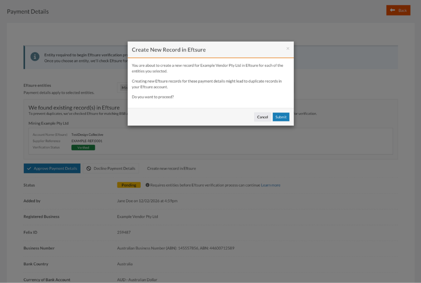
Task: Click the checkmark icon on Approve Payment Details
Action: point(30,168)
